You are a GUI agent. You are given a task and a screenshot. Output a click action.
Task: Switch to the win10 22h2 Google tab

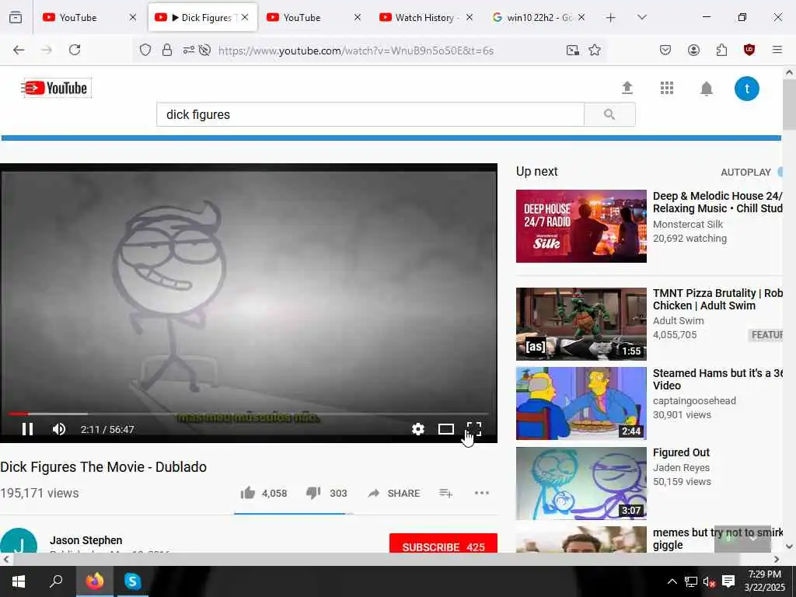532,17
